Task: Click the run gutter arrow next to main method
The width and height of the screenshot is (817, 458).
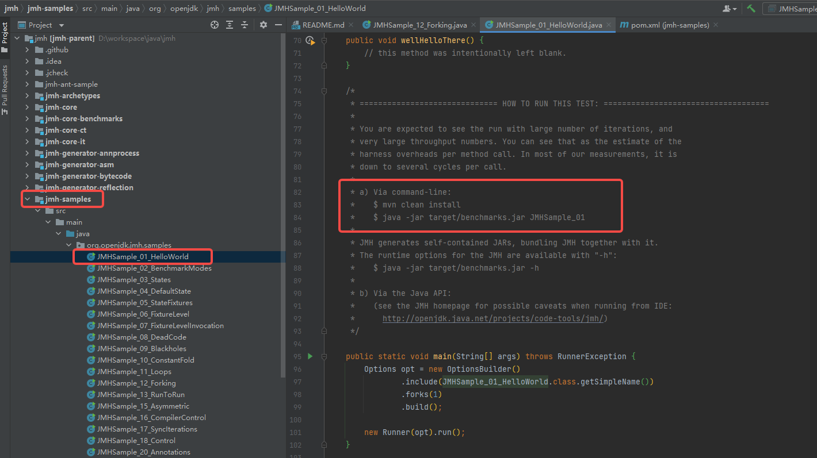Action: (x=310, y=356)
